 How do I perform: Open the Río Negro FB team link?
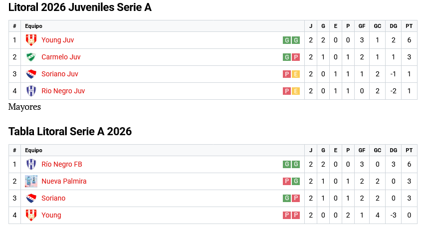click(x=62, y=165)
